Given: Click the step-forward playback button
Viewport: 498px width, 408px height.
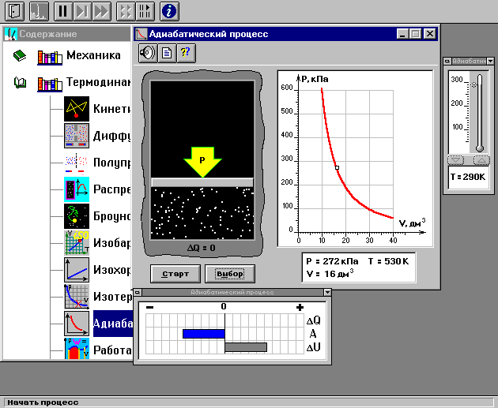Looking at the screenshot, I should pyautogui.click(x=82, y=11).
